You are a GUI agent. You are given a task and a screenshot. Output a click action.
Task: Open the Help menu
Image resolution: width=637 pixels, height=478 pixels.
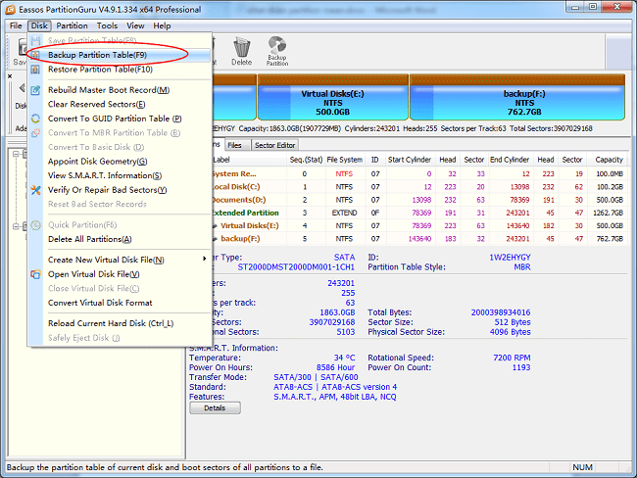[x=162, y=25]
